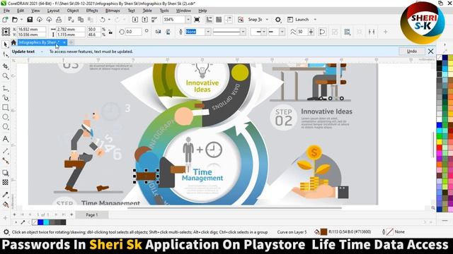
Task: Select the Freehand curve tool
Action: 5,88
